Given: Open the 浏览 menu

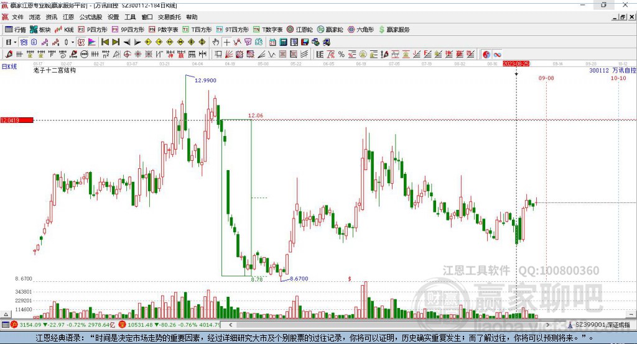Looking at the screenshot, I should [x=35, y=17].
